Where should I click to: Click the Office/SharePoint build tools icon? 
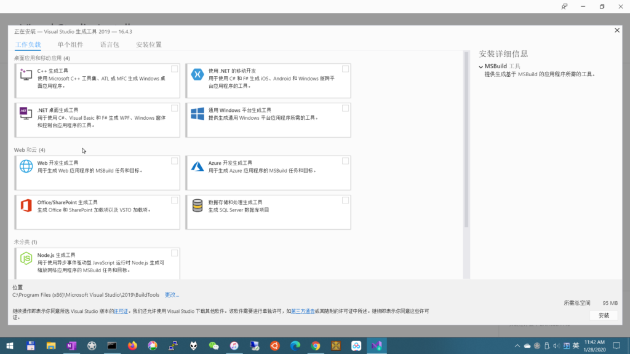[26, 205]
